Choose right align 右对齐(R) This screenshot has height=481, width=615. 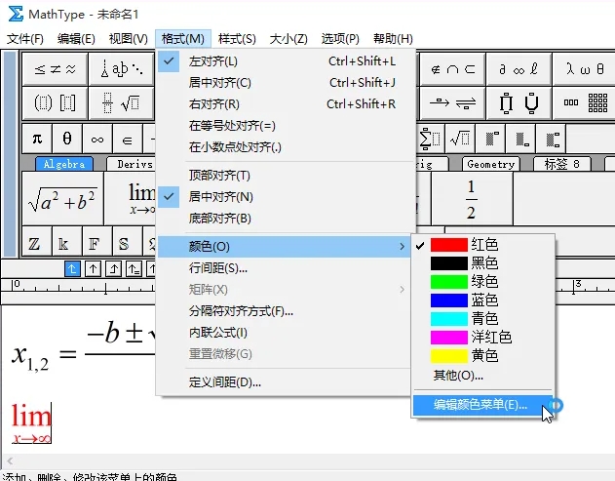click(286, 104)
